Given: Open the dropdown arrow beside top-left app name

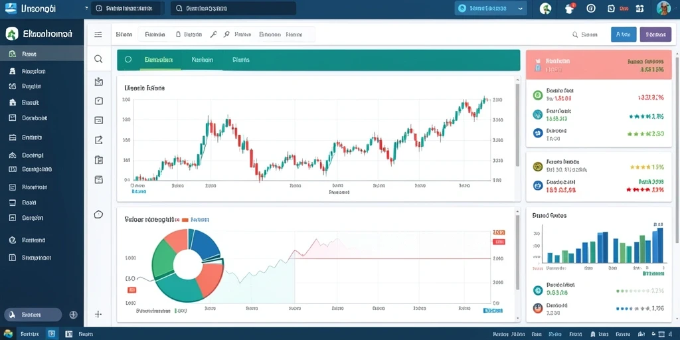Looking at the screenshot, I should coord(86,8).
